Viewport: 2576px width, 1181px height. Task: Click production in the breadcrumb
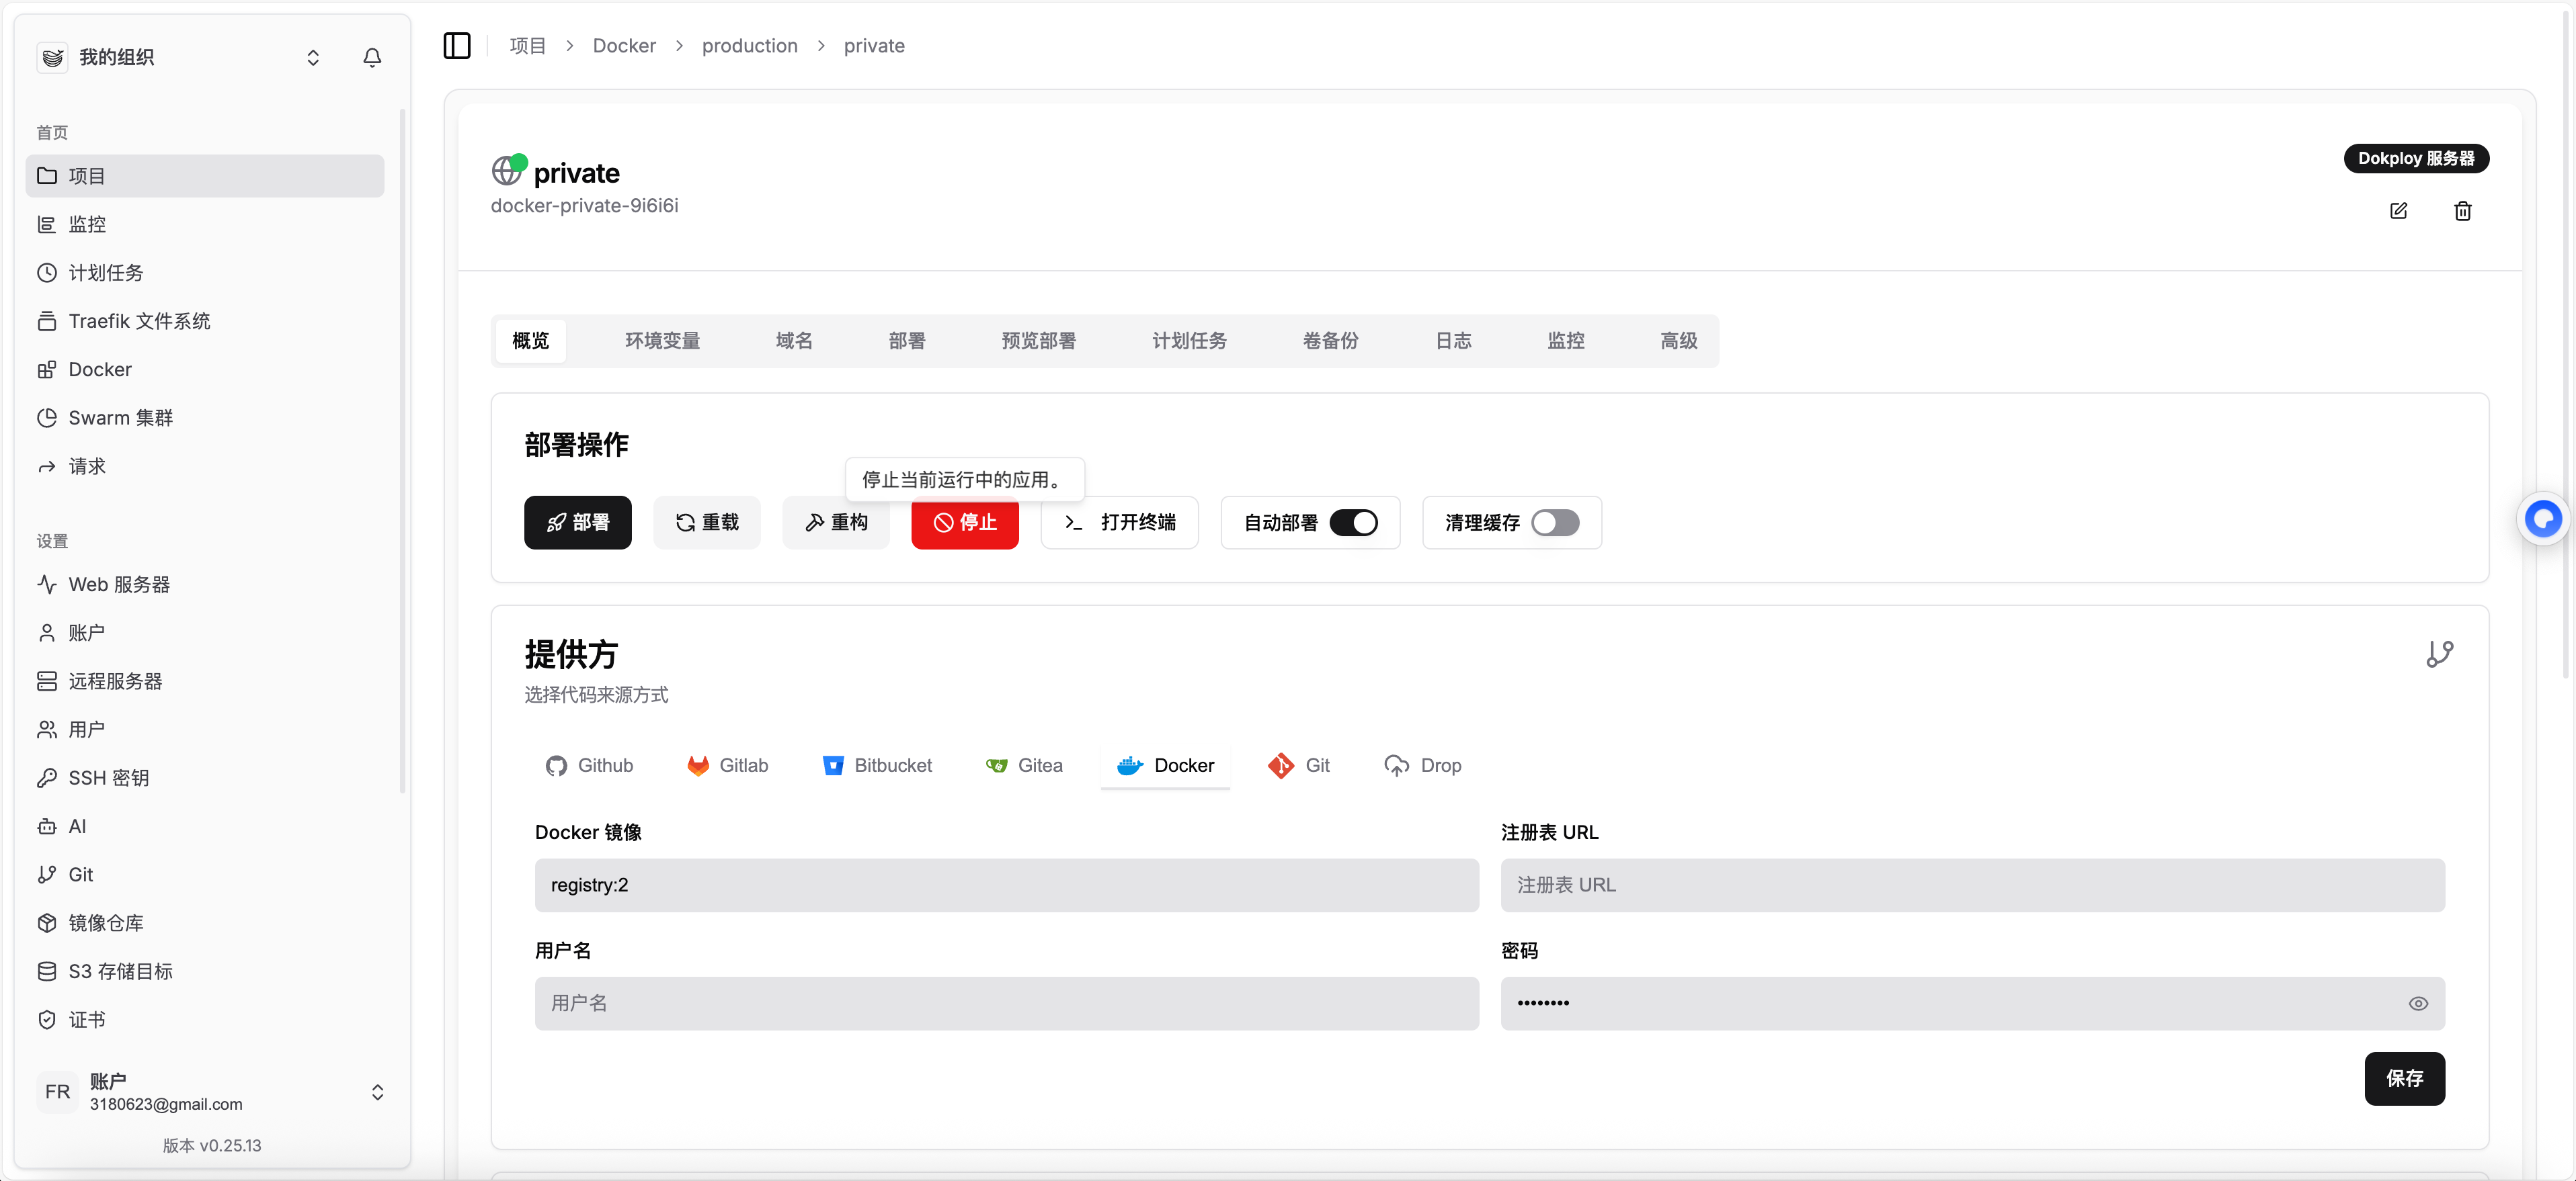click(x=749, y=46)
